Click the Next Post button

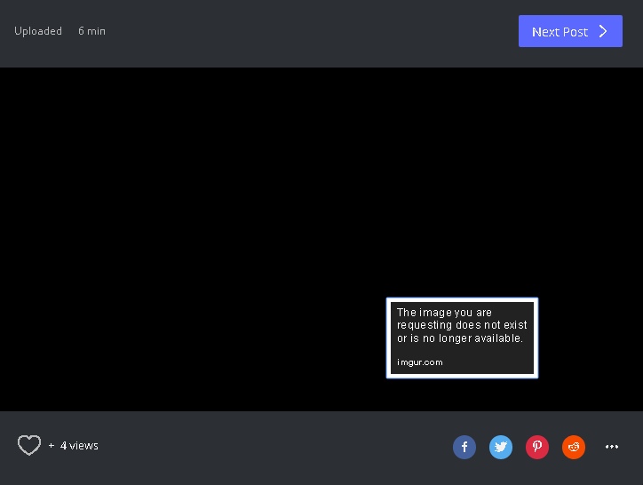coord(570,31)
